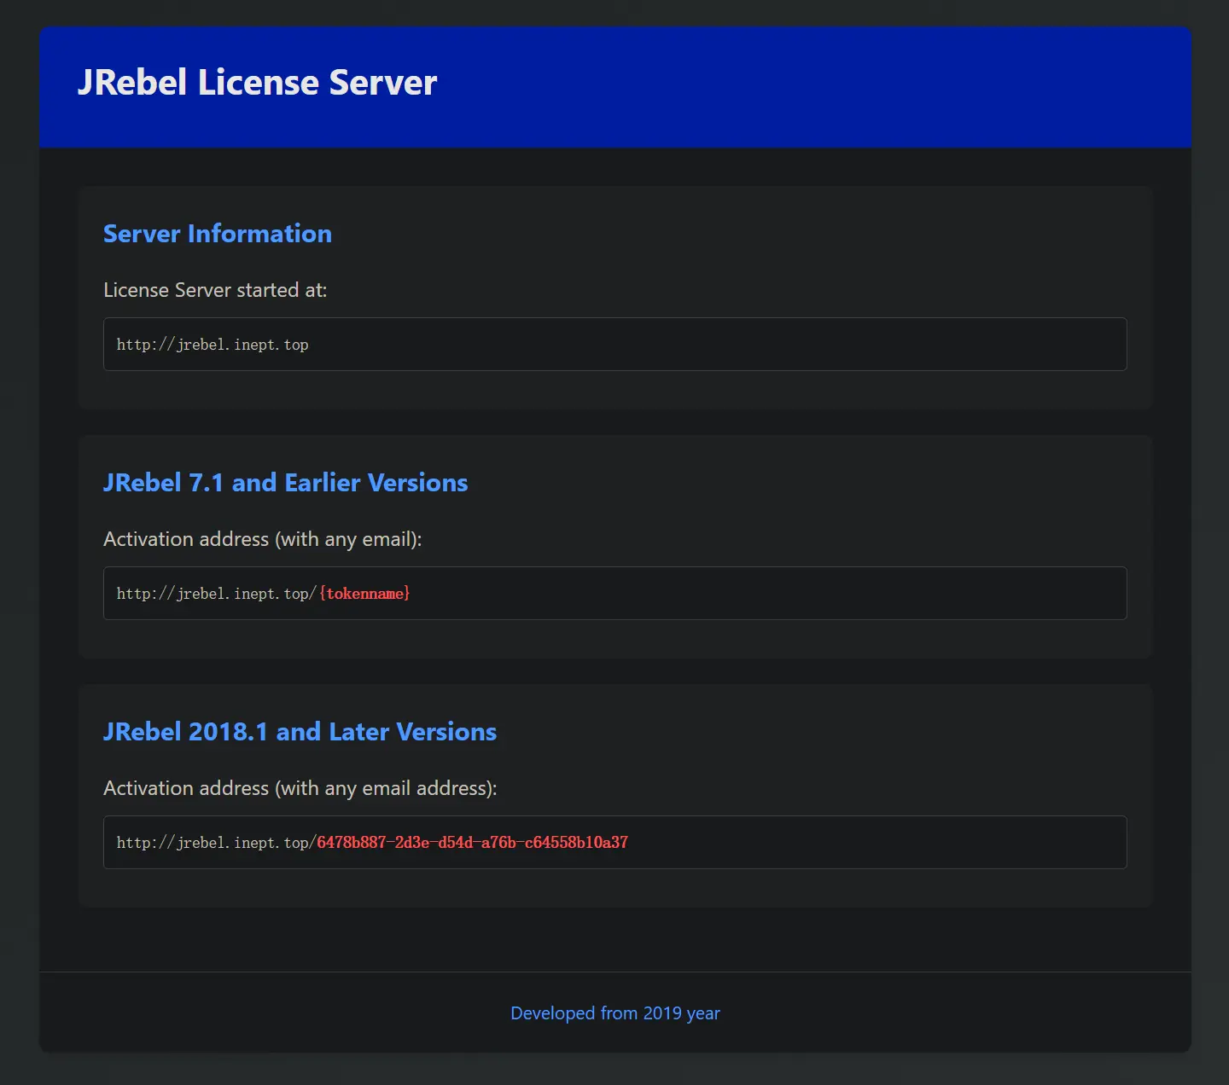Click the "Activation address (with any email address):" label
1229x1085 pixels.
tap(300, 788)
